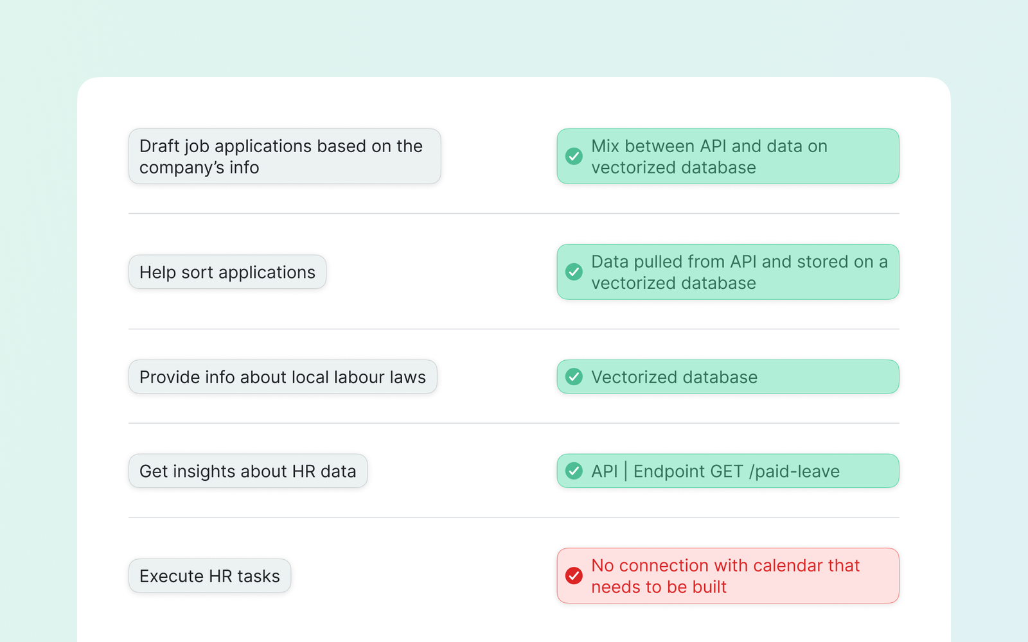This screenshot has width=1028, height=642.
Task: Expand the 'Execute HR tasks' row details
Action: (x=209, y=576)
